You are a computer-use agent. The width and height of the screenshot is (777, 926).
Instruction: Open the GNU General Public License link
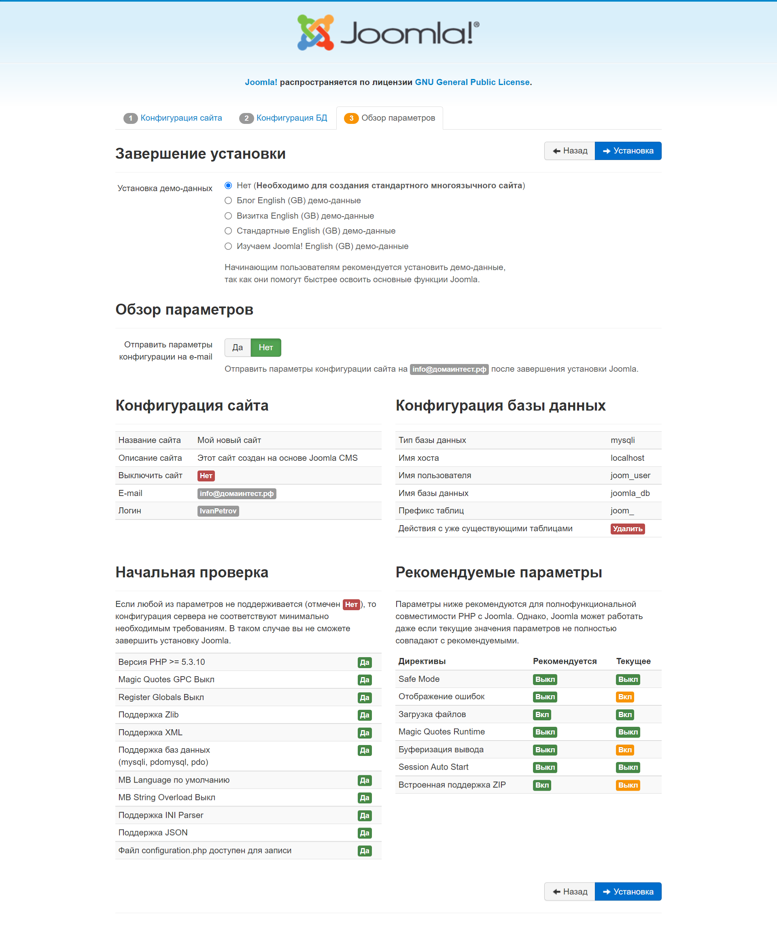(472, 83)
